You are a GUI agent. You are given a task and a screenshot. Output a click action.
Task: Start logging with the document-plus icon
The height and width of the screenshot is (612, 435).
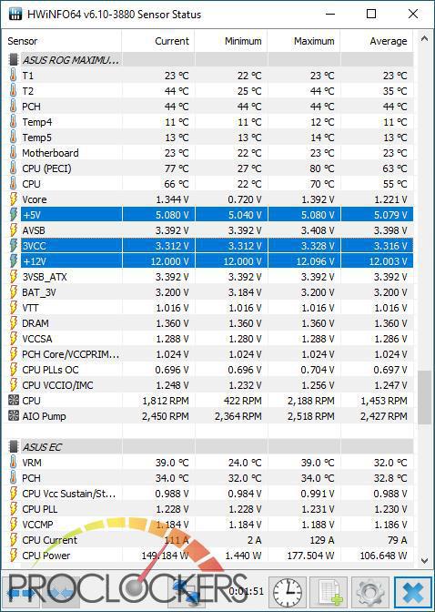329,593
